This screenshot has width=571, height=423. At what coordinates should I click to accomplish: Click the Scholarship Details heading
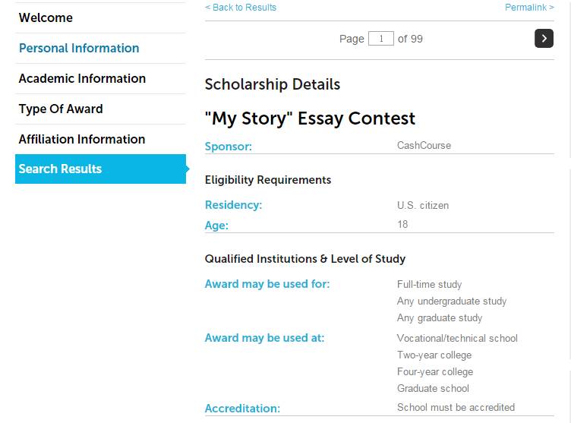[273, 84]
